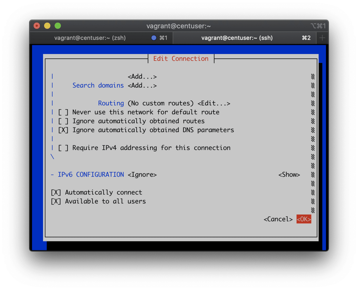This screenshot has width=358, height=290.
Task: Click the No custom routes text
Action: pyautogui.click(x=161, y=103)
